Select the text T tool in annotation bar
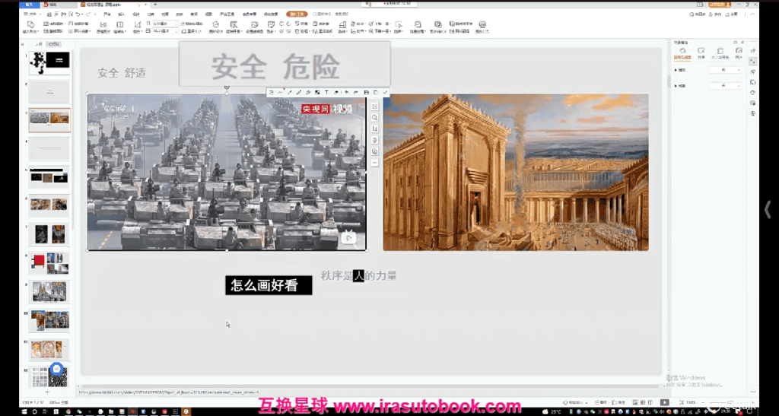The width and height of the screenshot is (779, 416). point(326,92)
